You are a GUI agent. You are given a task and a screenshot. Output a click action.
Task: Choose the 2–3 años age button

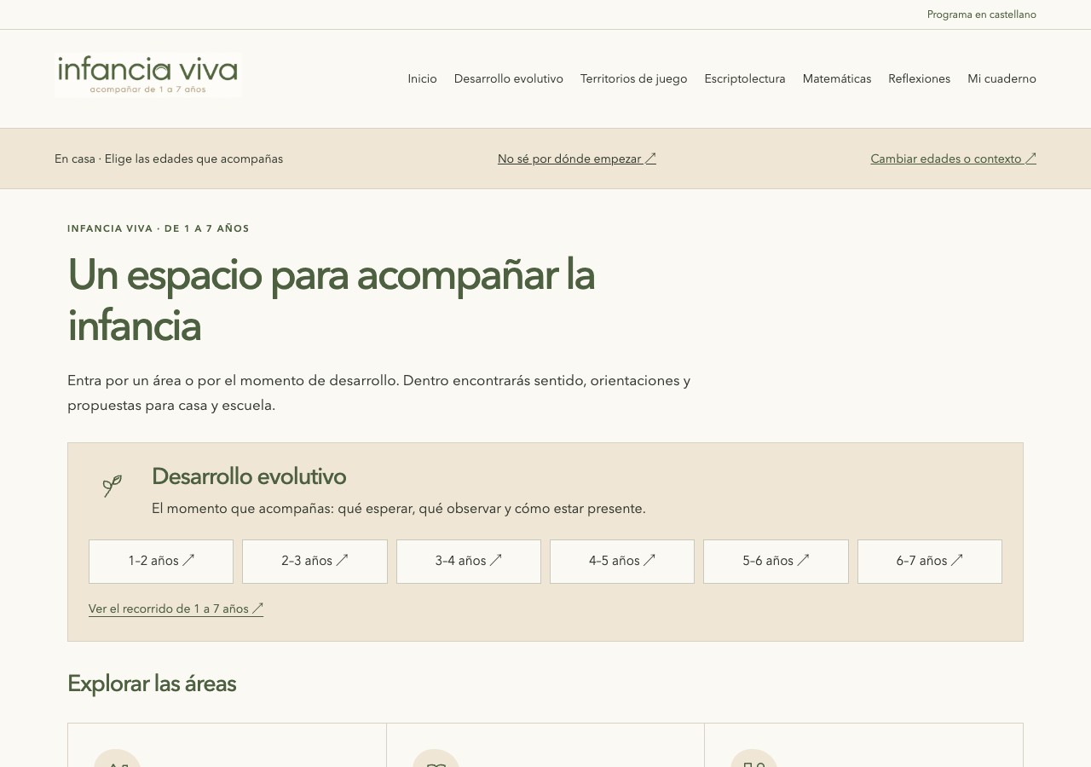click(315, 562)
